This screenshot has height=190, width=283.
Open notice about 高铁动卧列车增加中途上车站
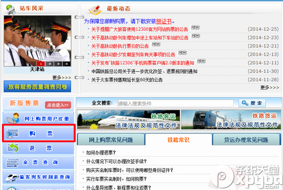(x=140, y=38)
